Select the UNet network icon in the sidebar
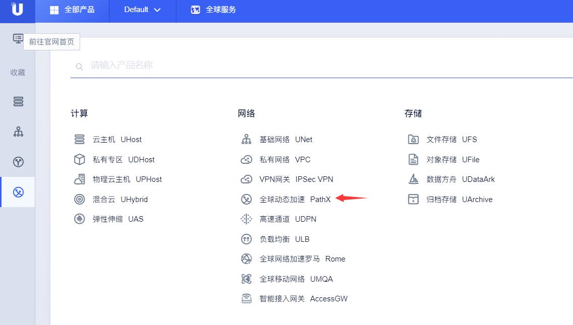 [x=18, y=132]
